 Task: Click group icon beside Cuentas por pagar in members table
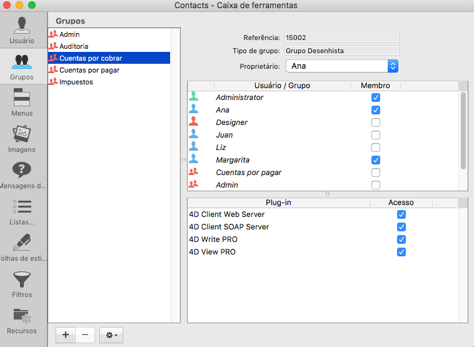tap(193, 172)
